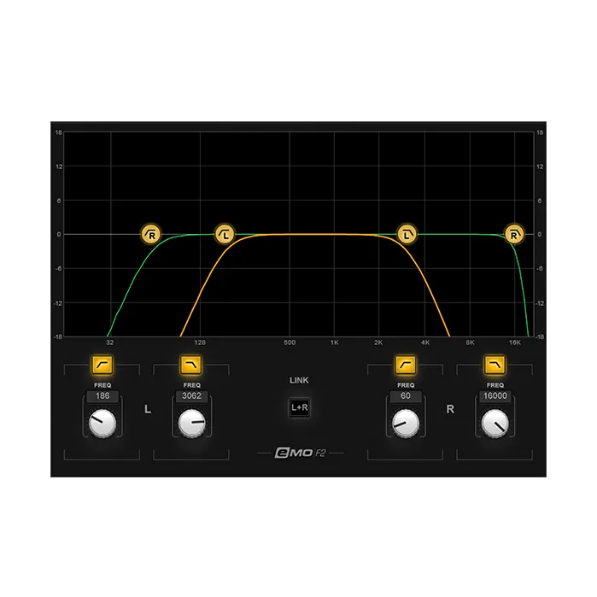The height and width of the screenshot is (597, 597).
Task: Click the L channel label
Action: (148, 409)
